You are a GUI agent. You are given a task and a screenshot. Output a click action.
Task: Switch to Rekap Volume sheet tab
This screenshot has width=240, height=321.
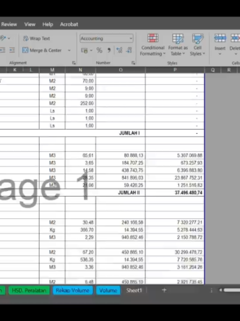[x=72, y=291]
